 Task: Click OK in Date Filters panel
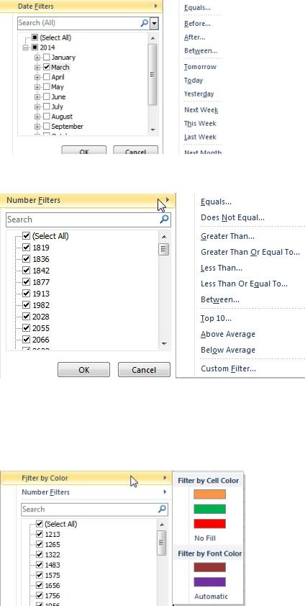[83, 150]
